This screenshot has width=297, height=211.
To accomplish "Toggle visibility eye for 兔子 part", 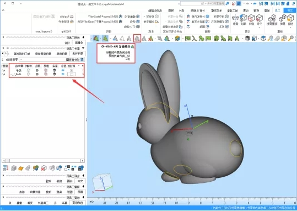I will pos(63,70).
